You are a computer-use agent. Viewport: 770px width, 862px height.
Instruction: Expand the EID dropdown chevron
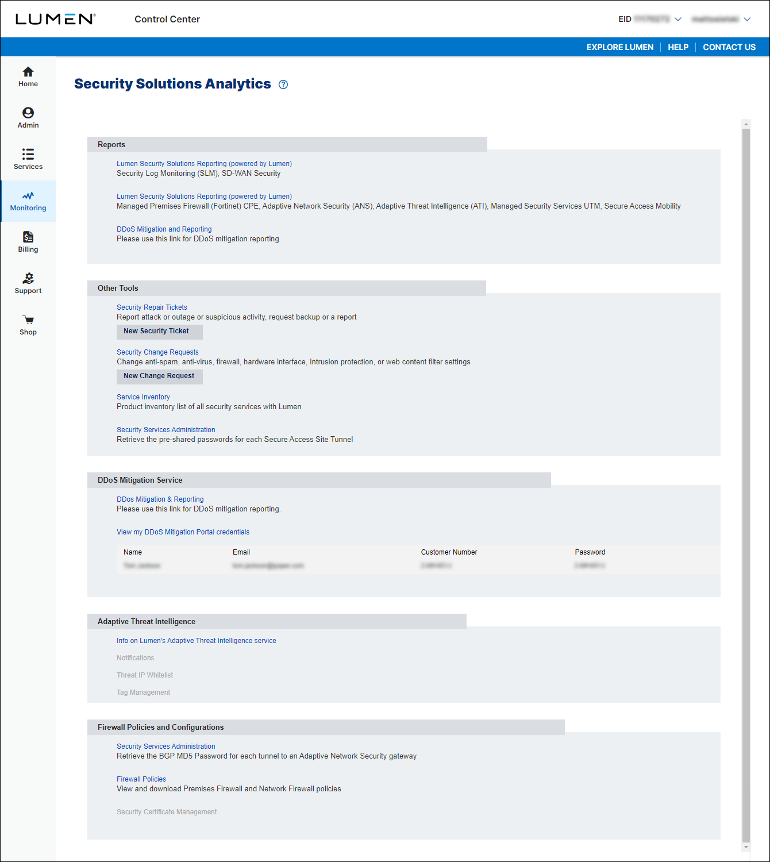coord(678,19)
